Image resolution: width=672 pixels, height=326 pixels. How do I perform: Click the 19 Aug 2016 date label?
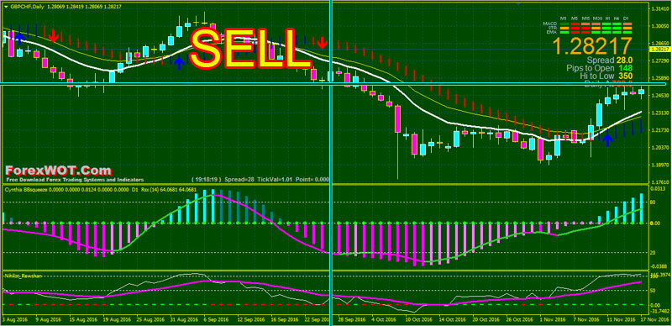[x=117, y=319]
